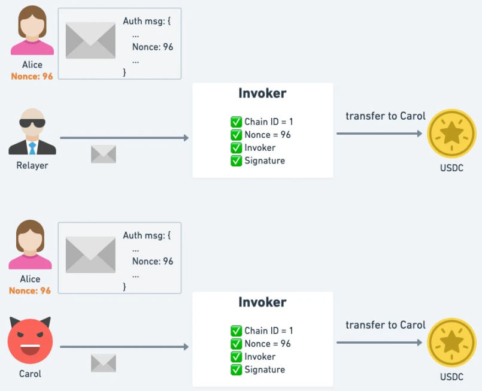Screen dimensions: 482x391
Task: Click the Invoker heading in Carol's flow
Action: [x=262, y=302]
